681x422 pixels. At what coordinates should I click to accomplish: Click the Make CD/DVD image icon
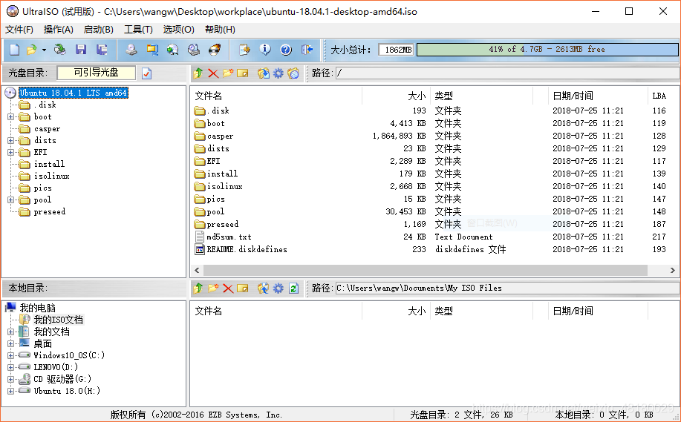131,50
